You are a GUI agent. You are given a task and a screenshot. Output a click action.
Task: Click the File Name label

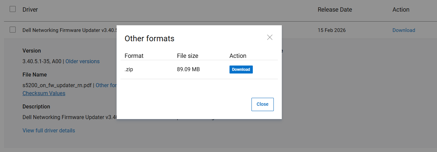tap(35, 75)
